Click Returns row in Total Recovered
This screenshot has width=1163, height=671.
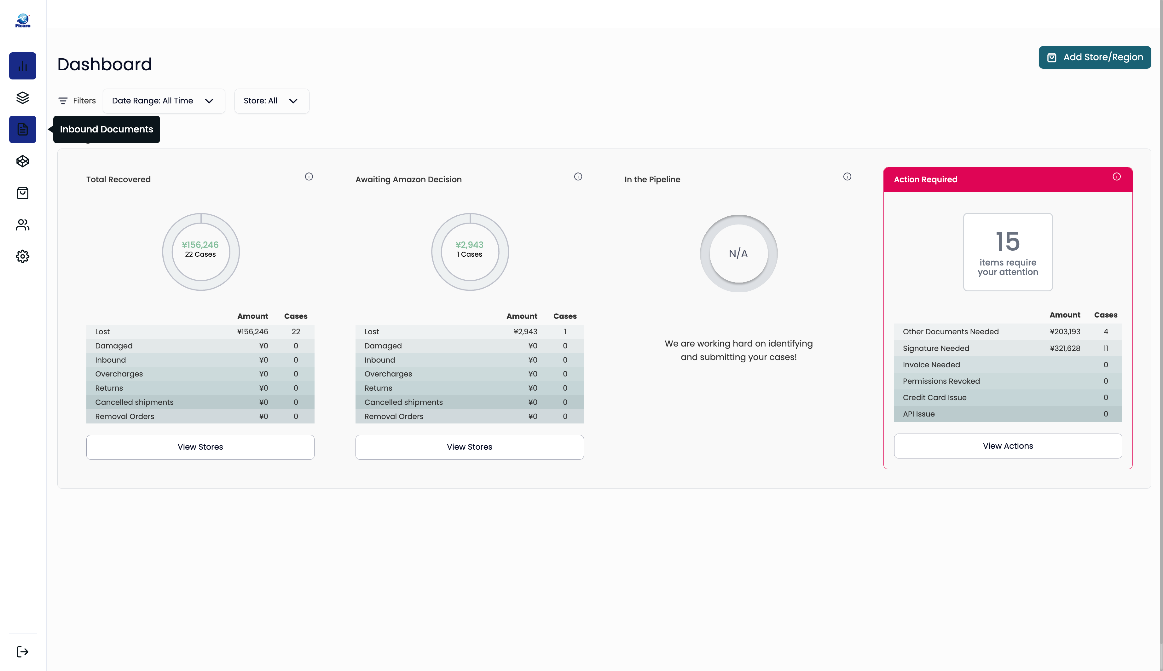(x=200, y=388)
